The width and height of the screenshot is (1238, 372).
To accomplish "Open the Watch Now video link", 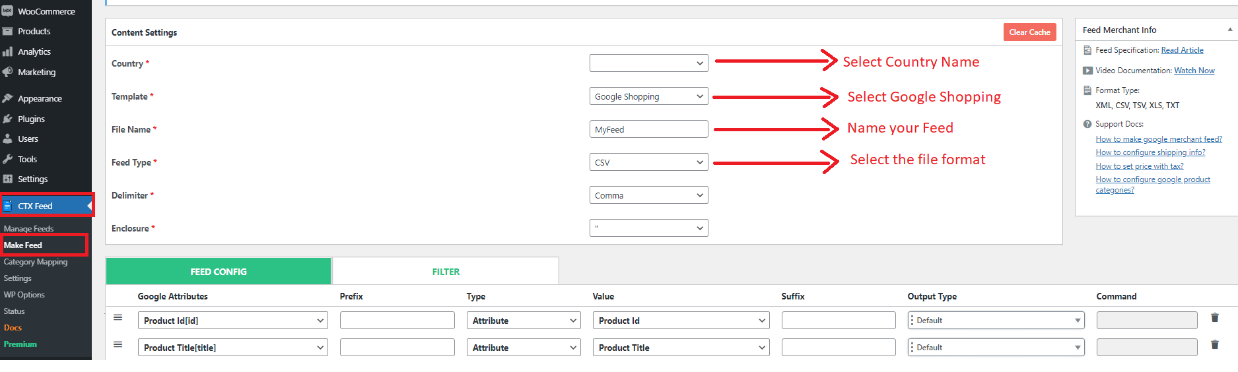I will [1194, 71].
